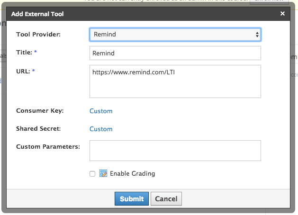Cancel adding the external tool
This screenshot has width=298, height=215.
pos(166,199)
